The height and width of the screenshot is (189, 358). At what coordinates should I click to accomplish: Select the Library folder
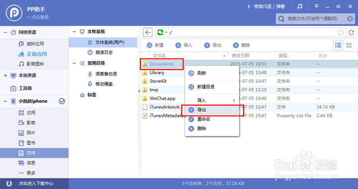coord(157,72)
